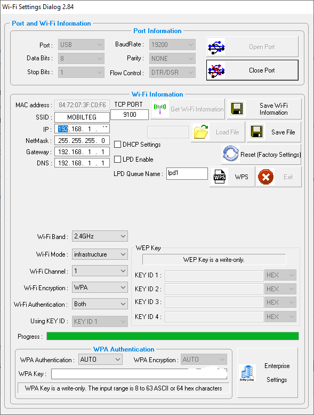Open Enterprise Settings via building icon
The image size is (314, 415).
[x=247, y=373]
